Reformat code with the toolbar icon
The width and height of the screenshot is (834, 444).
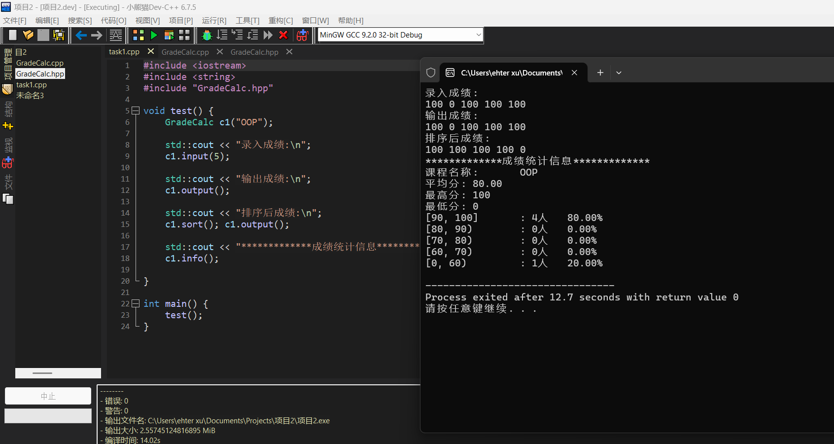click(x=116, y=35)
